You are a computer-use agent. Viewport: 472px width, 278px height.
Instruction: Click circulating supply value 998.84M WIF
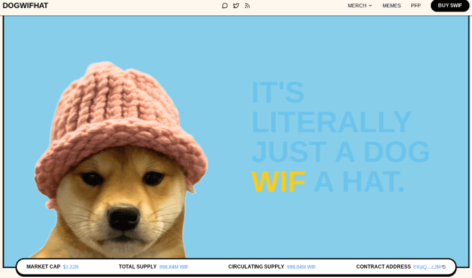[301, 267]
